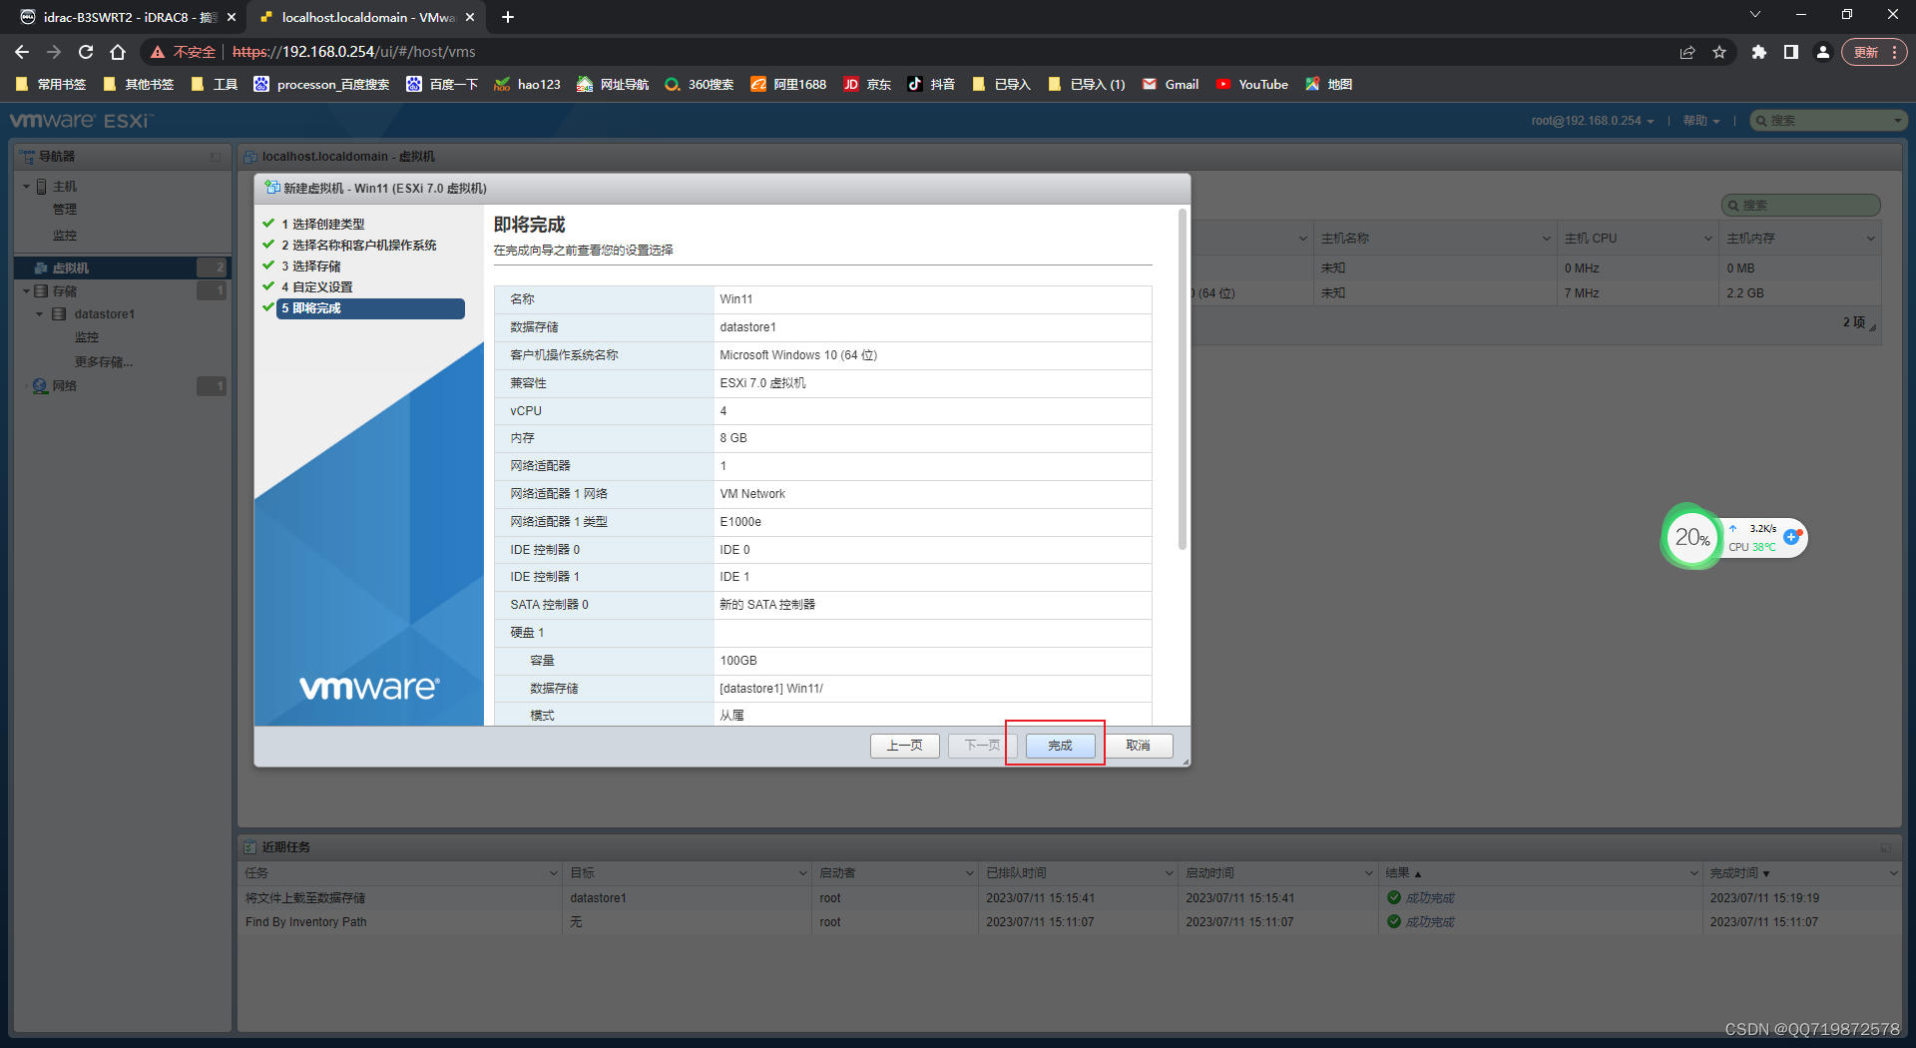
Task: Open the 360搜索 bookmark
Action: 700,85
